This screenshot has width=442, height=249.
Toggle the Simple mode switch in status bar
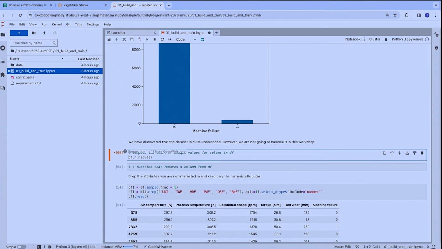click(x=21, y=246)
